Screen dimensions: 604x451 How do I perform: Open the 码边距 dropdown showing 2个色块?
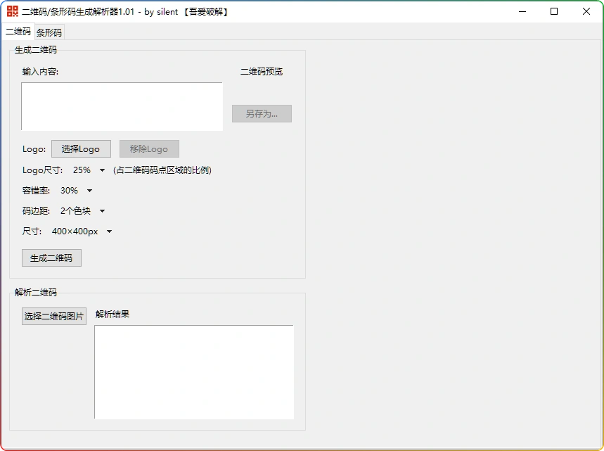click(83, 210)
